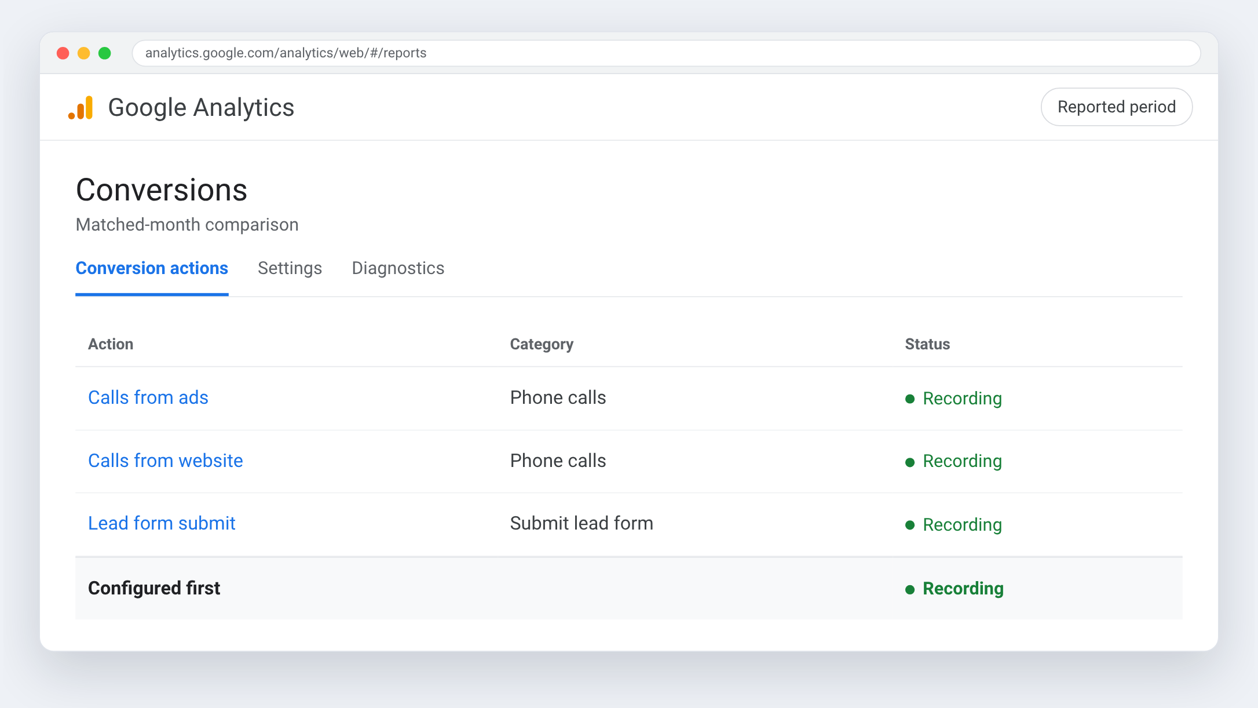
Task: Click the Status column header
Action: click(927, 344)
